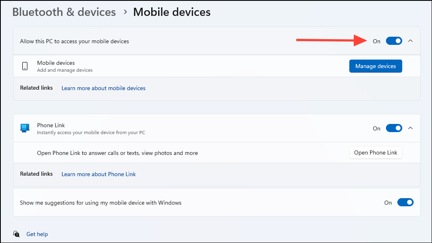
Task: Collapse the mobile device access section
Action: click(x=410, y=41)
